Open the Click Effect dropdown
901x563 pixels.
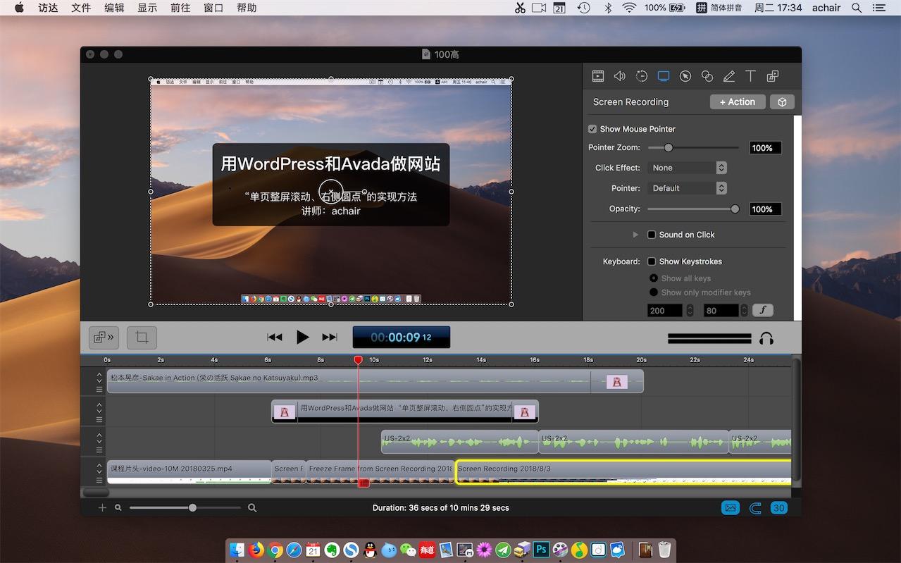(687, 168)
